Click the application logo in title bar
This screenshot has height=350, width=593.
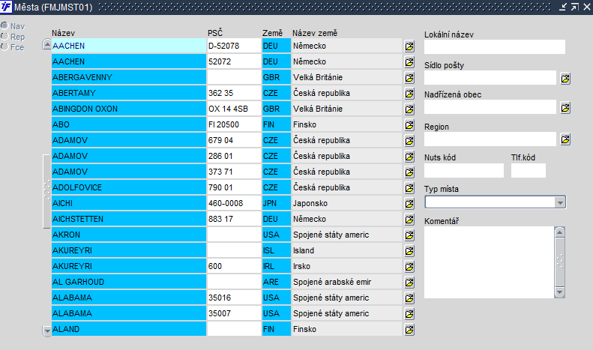[6, 7]
